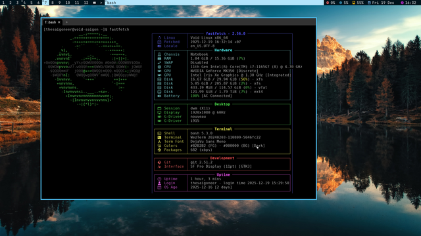Click the Colors palette icon
Image resolution: width=421 pixels, height=236 pixels.
pyautogui.click(x=159, y=146)
